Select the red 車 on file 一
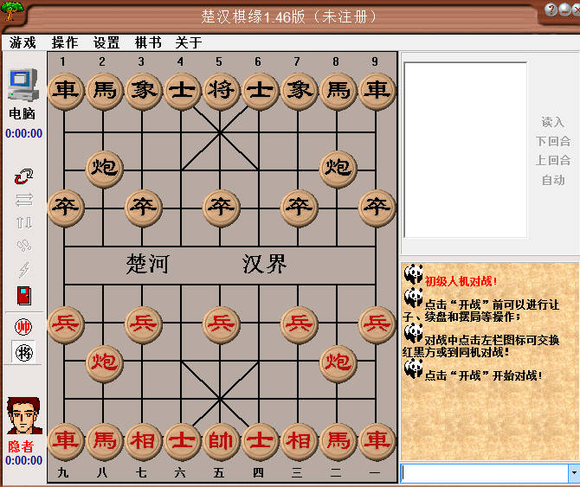The image size is (580, 487). pyautogui.click(x=377, y=441)
